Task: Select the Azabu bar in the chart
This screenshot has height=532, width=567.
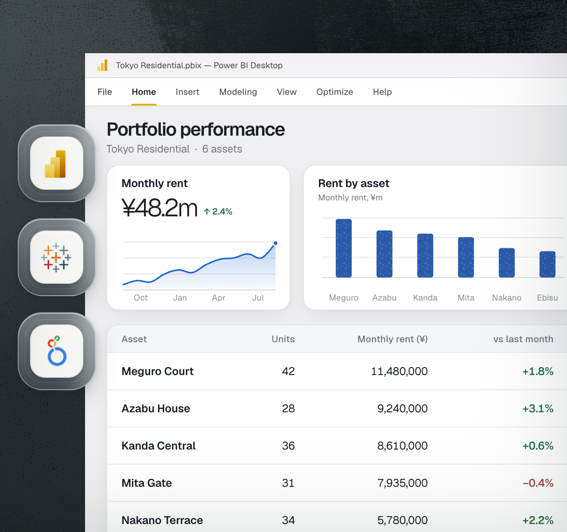Action: click(x=384, y=254)
